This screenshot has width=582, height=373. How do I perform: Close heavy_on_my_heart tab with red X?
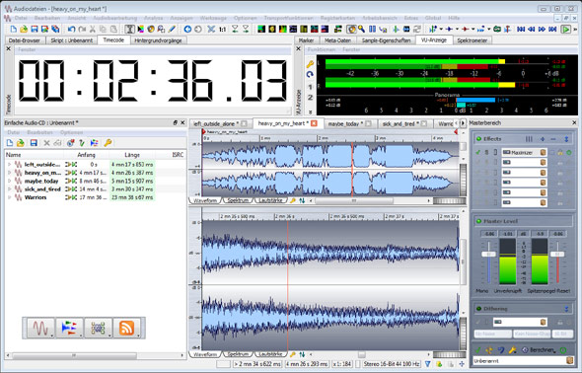click(x=314, y=123)
